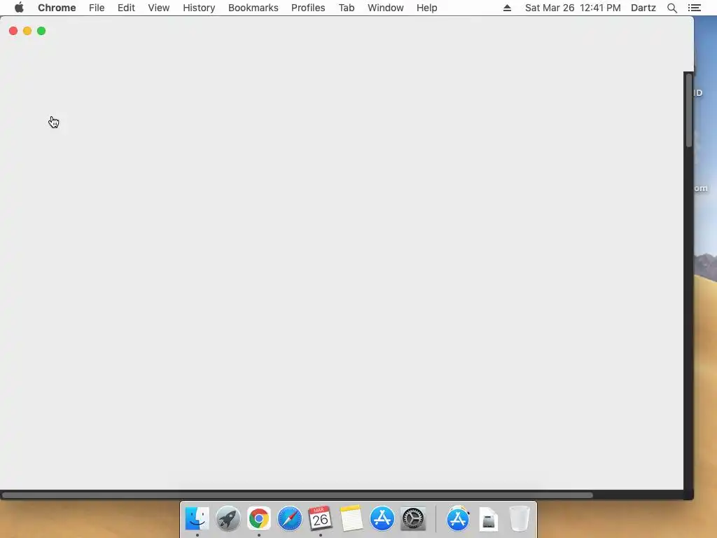Minimize the window with yellow button

(x=27, y=31)
